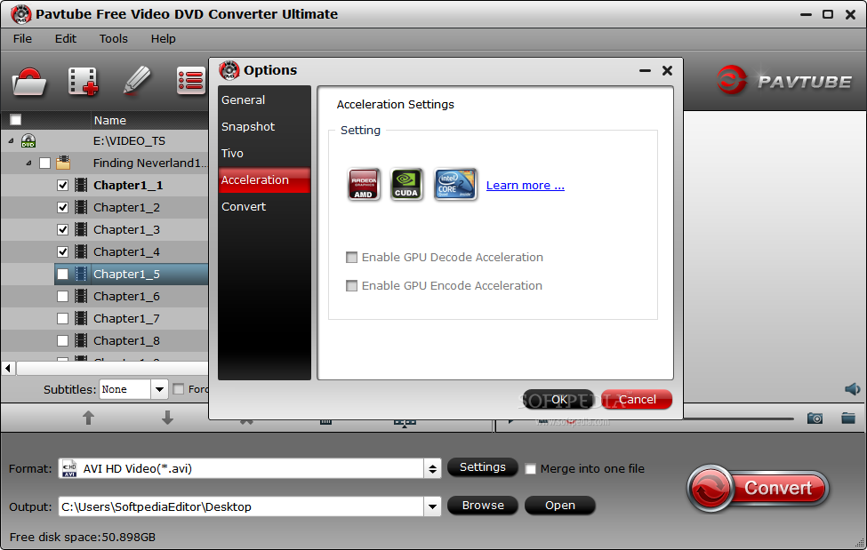Select the Chapter1_5 row
The width and height of the screenshot is (867, 550).
[132, 275]
